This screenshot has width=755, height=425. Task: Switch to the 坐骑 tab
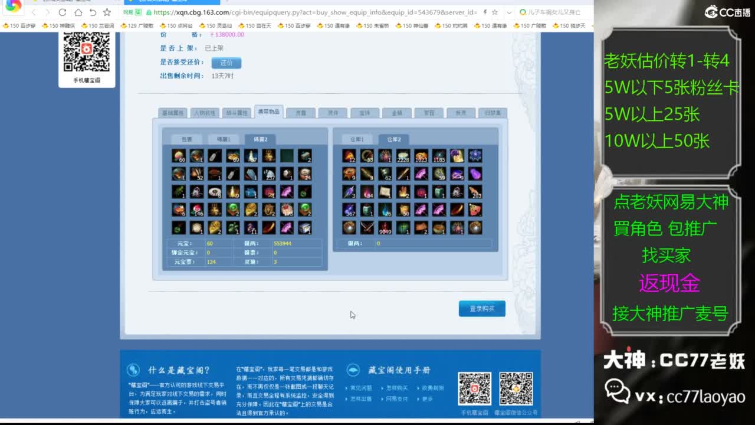[396, 112]
